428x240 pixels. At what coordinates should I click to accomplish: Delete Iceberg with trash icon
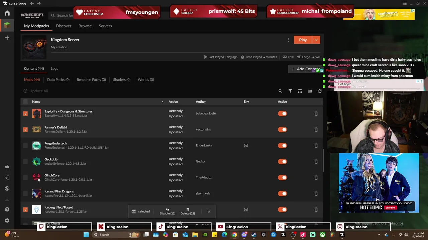pos(316,210)
